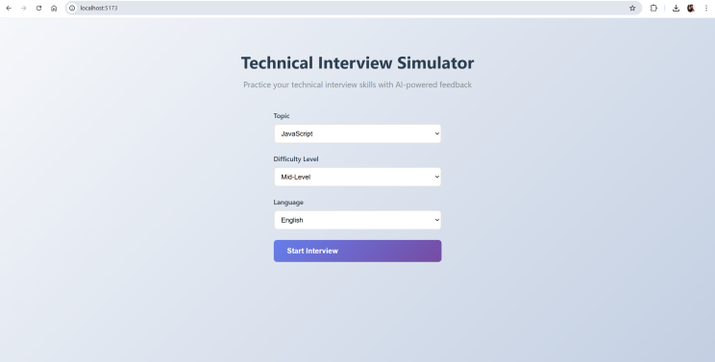The image size is (715, 362).
Task: Click the Topic field label
Action: pyautogui.click(x=282, y=115)
